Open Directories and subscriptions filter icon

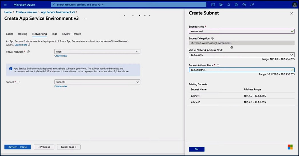coord(221,5)
